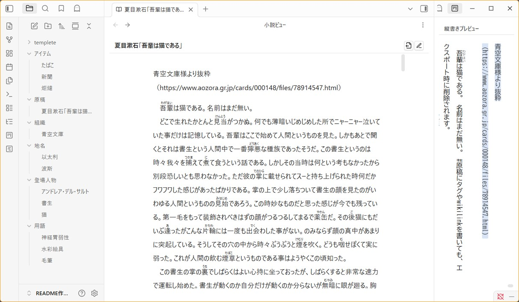
Task: Click the checklist layout ribbon icon
Action: click(9, 108)
